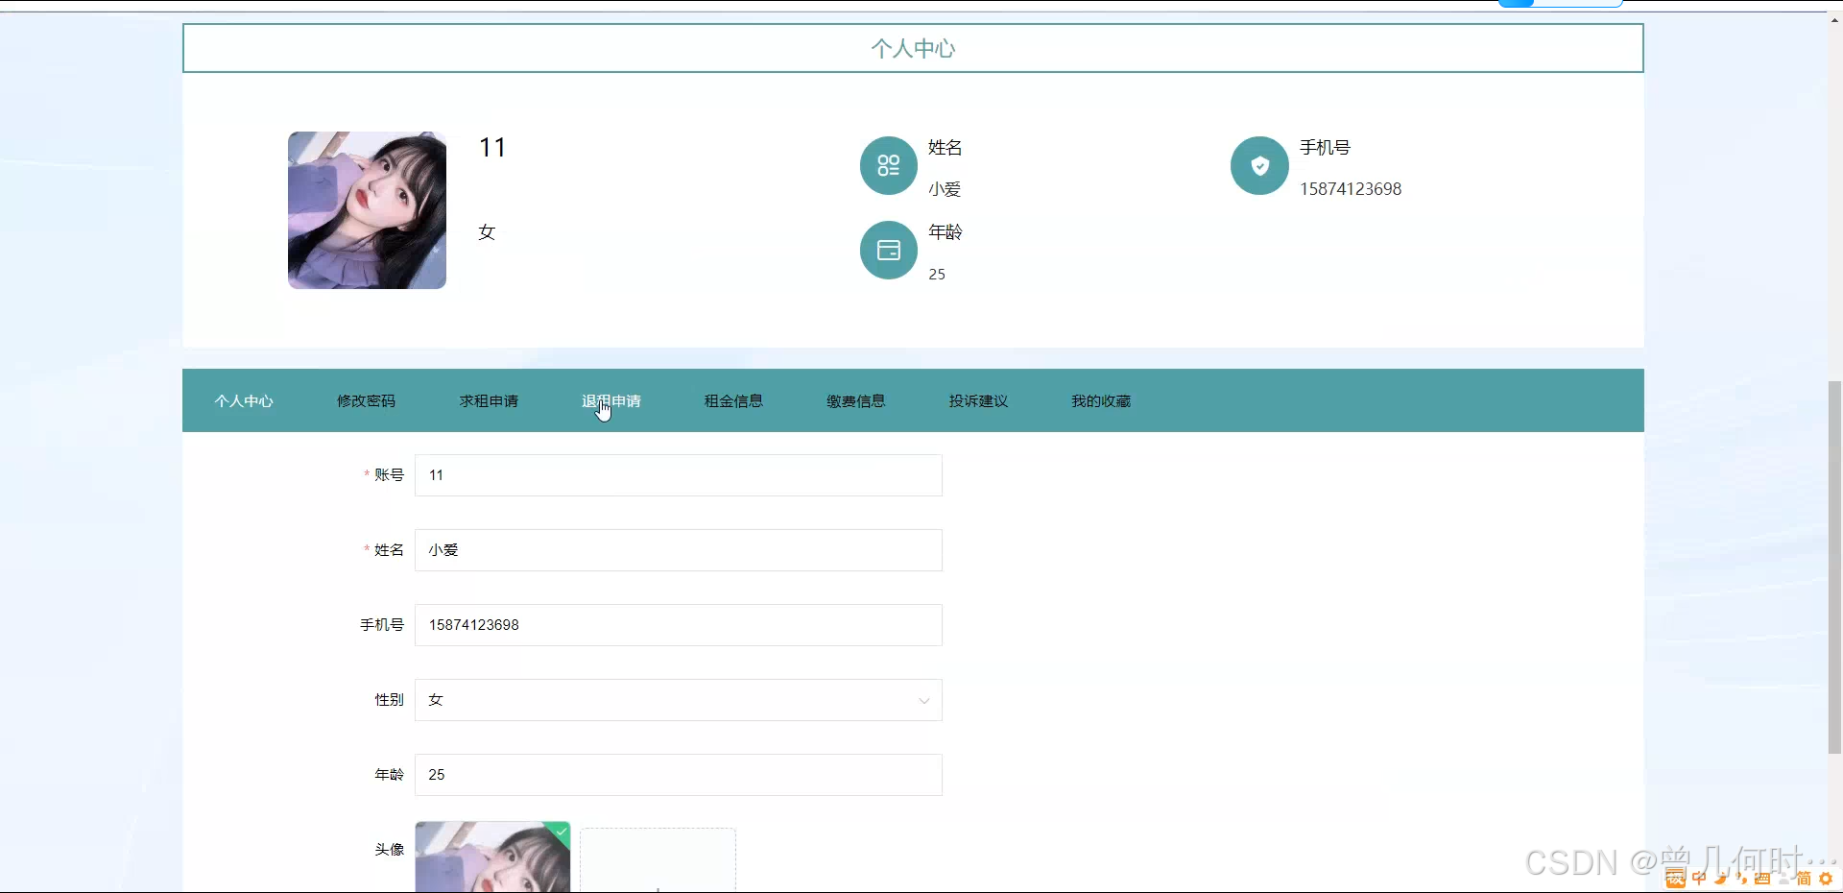Click the empty avatar upload box
Screen dimensions: 1843x893
click(x=658, y=860)
